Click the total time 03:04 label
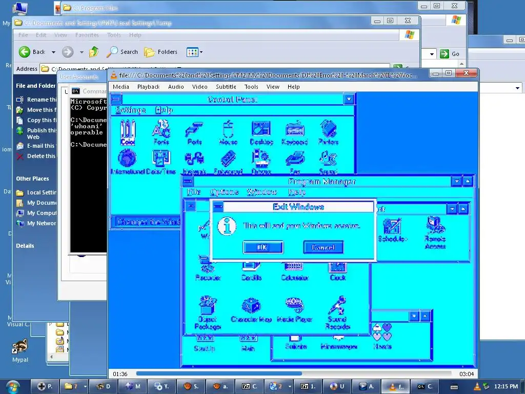Viewport: 525px width, 394px height. pyautogui.click(x=467, y=374)
